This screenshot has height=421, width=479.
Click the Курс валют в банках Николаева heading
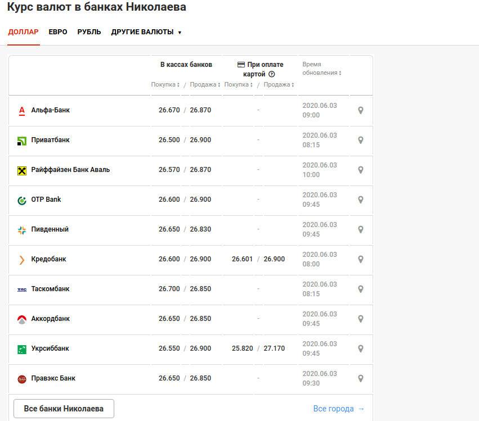tap(97, 7)
